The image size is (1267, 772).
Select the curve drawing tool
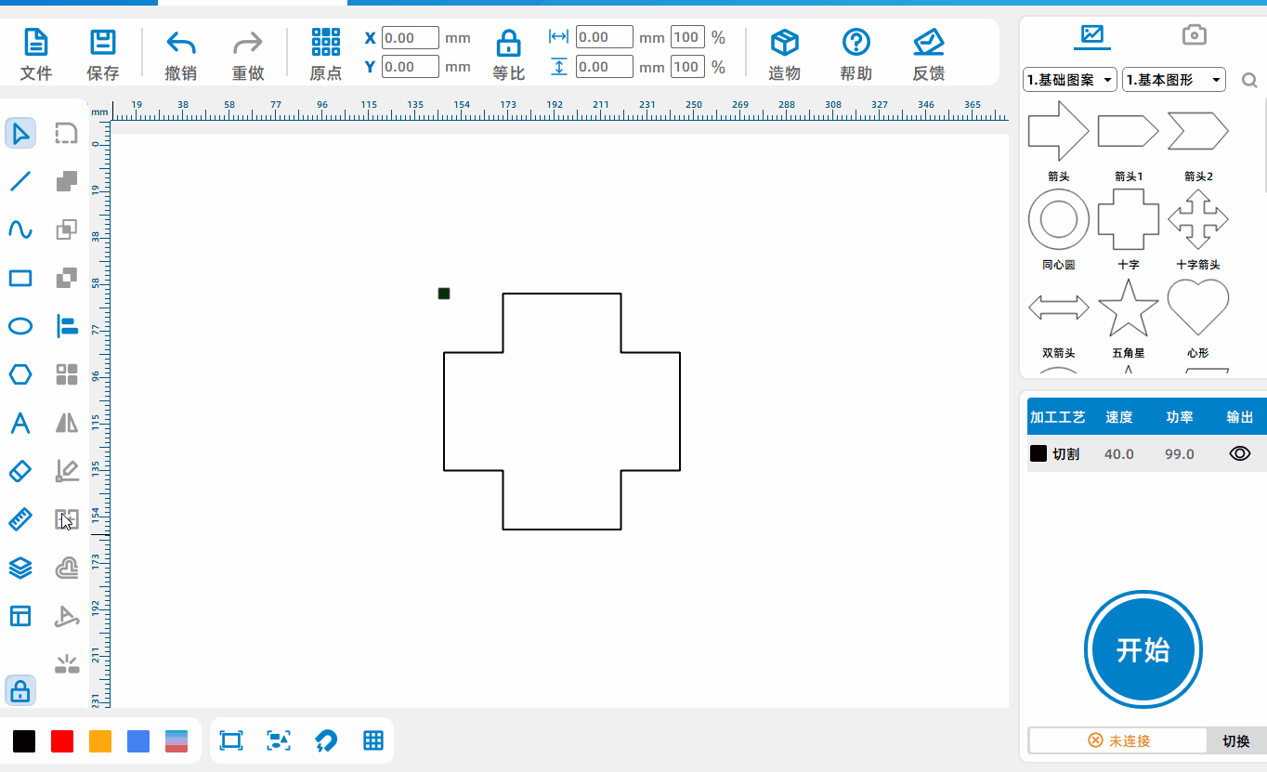[x=20, y=229]
